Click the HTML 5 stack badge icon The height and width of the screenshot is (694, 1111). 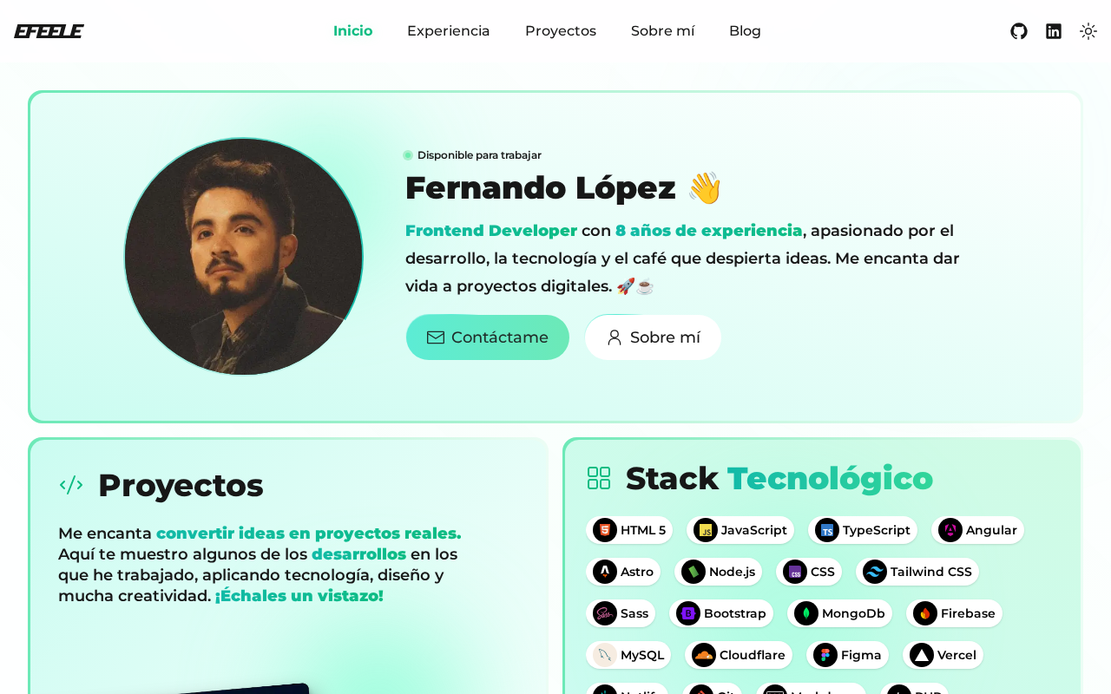click(605, 530)
